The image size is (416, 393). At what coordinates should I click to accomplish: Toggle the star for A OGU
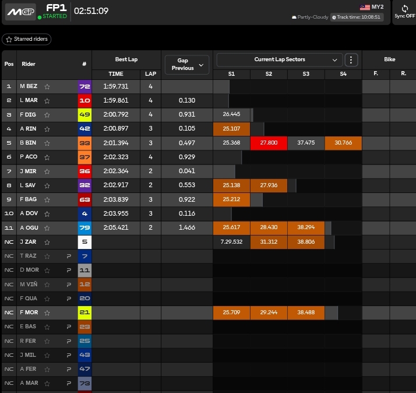tap(47, 227)
